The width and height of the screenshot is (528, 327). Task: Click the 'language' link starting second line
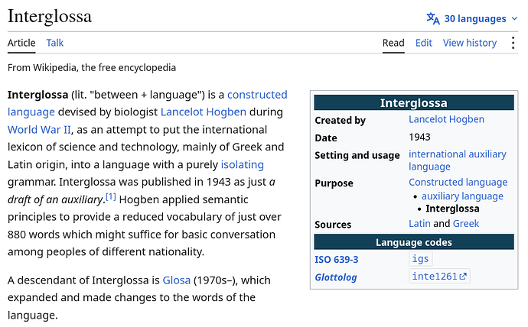31,112
